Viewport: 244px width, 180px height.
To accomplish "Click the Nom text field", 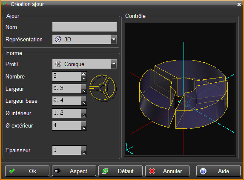I will tap(84, 27).
